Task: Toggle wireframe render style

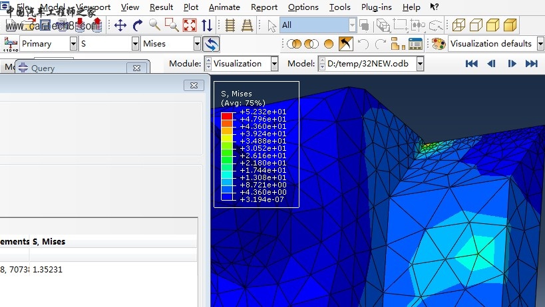Action: click(x=459, y=25)
